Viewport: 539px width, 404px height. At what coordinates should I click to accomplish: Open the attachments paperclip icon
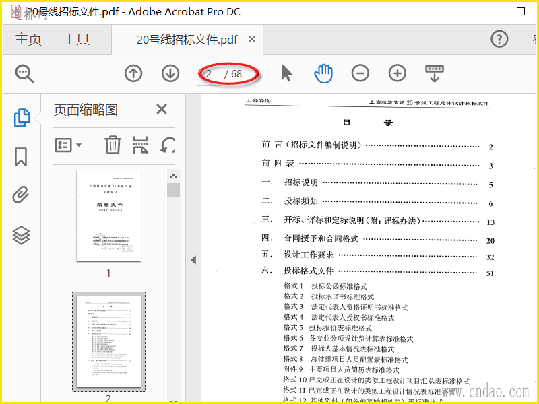tap(21, 195)
